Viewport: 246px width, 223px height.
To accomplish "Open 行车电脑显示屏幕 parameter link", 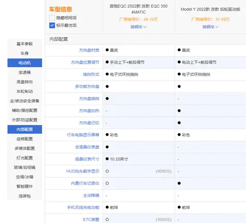I will pyautogui.click(x=83, y=135).
